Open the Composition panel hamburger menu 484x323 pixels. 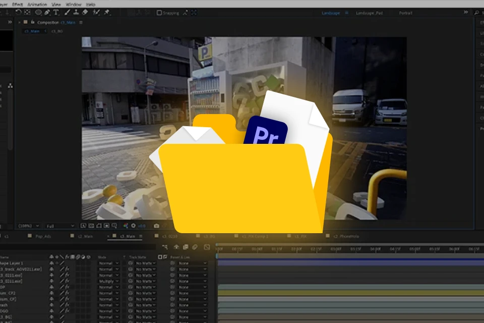(81, 22)
